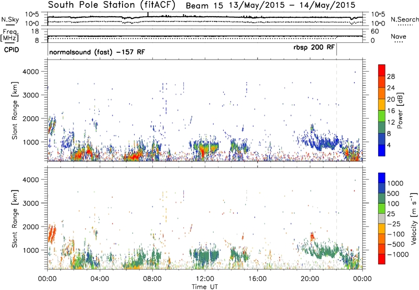
Task: Pick the light green segment of the Velocity colorbar
Action: click(x=382, y=208)
